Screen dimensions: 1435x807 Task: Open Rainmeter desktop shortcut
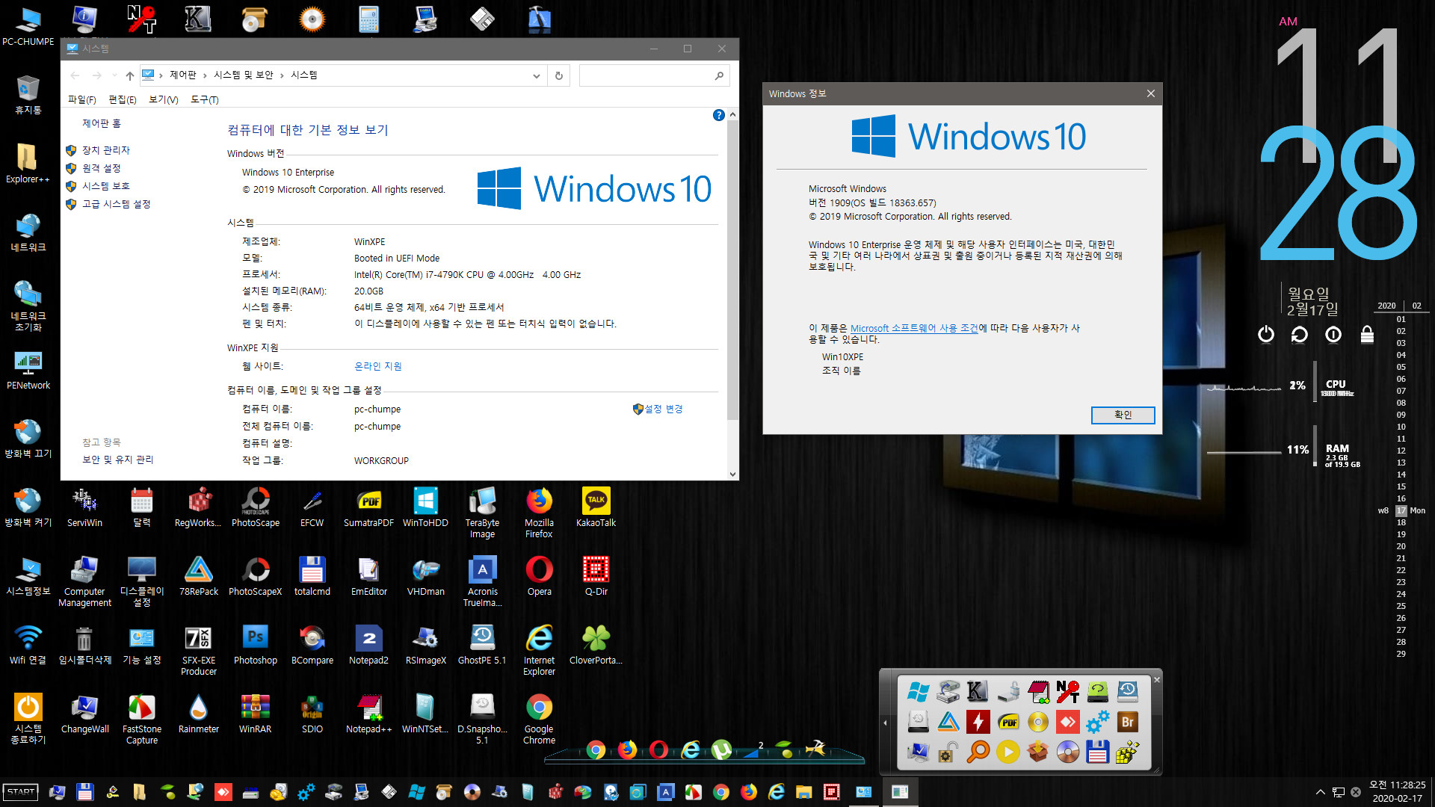coord(199,714)
